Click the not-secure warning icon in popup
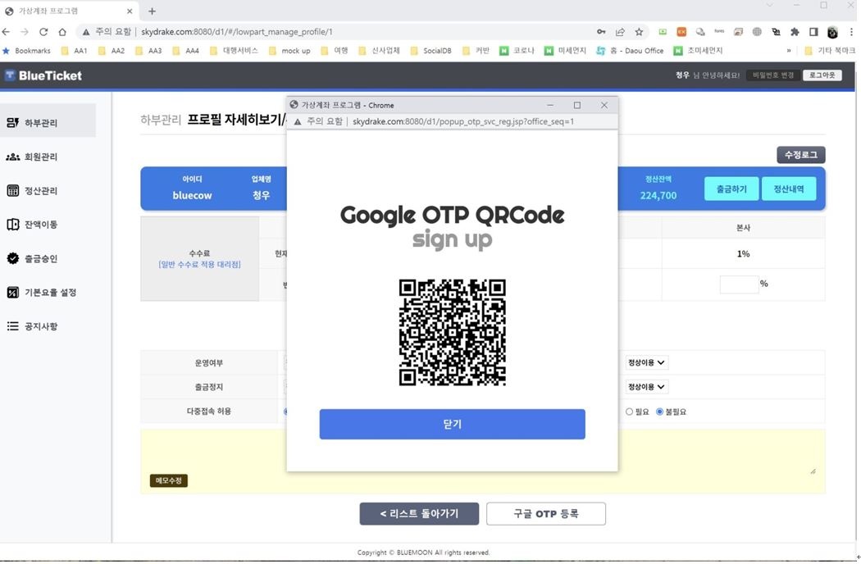Viewport: 861px width, 564px height. click(x=297, y=121)
